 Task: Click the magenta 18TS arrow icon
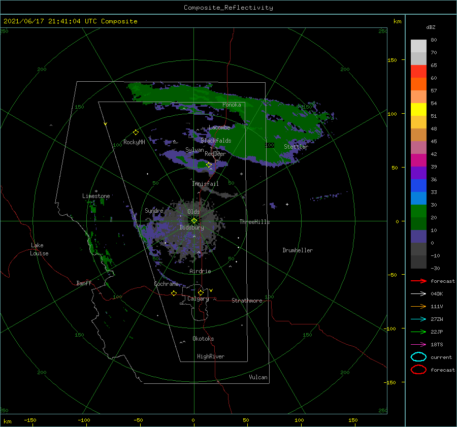tap(418, 345)
